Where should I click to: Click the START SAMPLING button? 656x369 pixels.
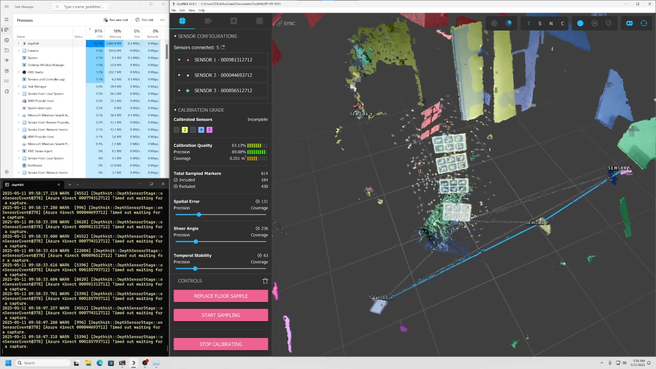220,315
